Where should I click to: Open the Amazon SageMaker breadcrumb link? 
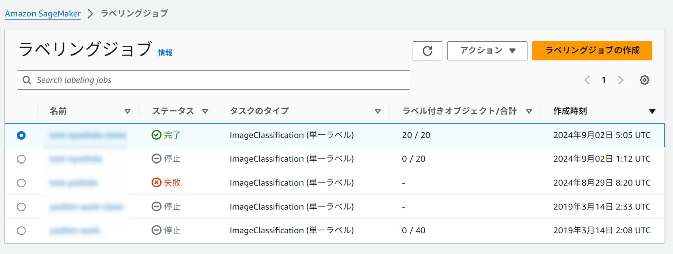point(43,14)
